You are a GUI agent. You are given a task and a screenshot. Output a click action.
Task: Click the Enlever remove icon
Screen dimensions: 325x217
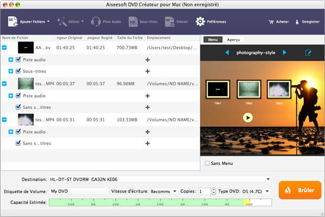(x=170, y=22)
